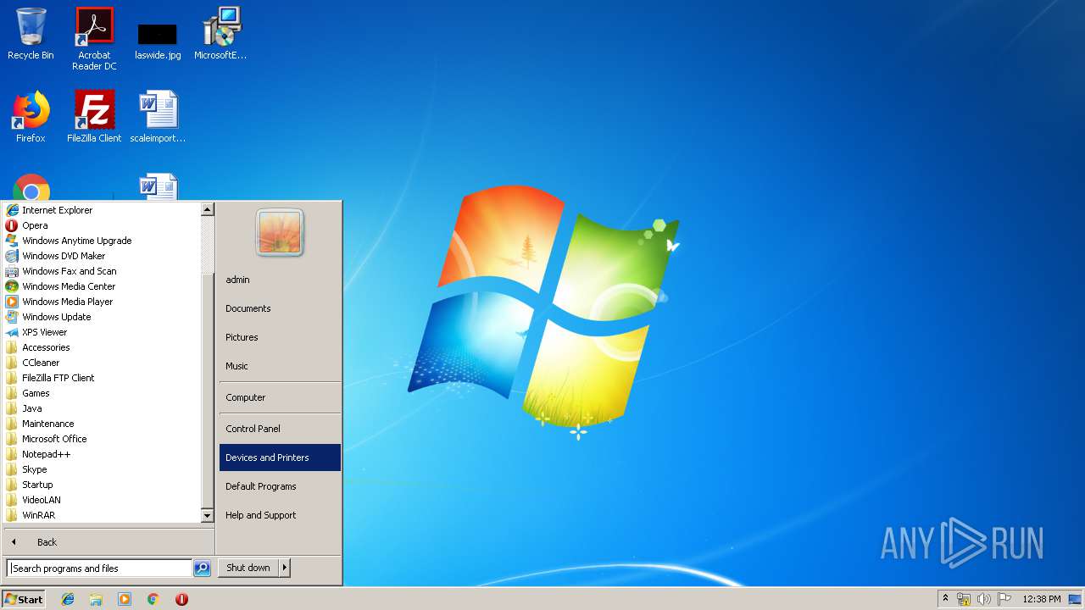Open Media Player taskbar icon

point(125,599)
